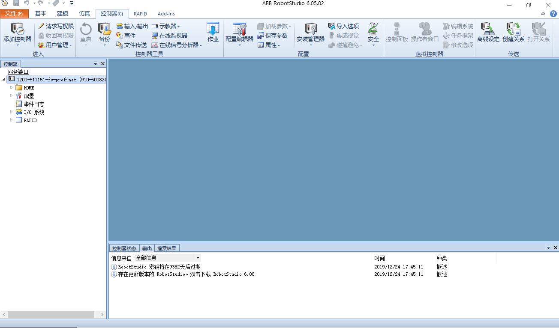The width and height of the screenshot is (559, 328).
Task: Click the 服务端口 link in controller panel
Action: coord(18,72)
